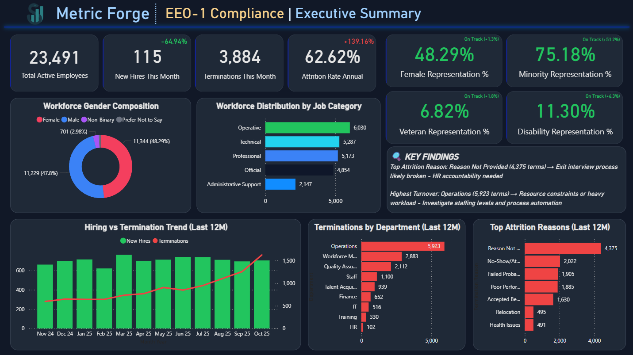633x355 pixels.
Task: Toggle the Male legend item
Action: [x=70, y=120]
